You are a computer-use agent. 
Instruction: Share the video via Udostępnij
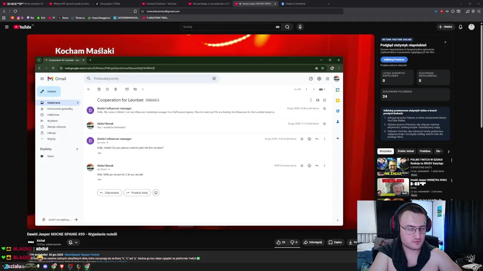[313, 242]
